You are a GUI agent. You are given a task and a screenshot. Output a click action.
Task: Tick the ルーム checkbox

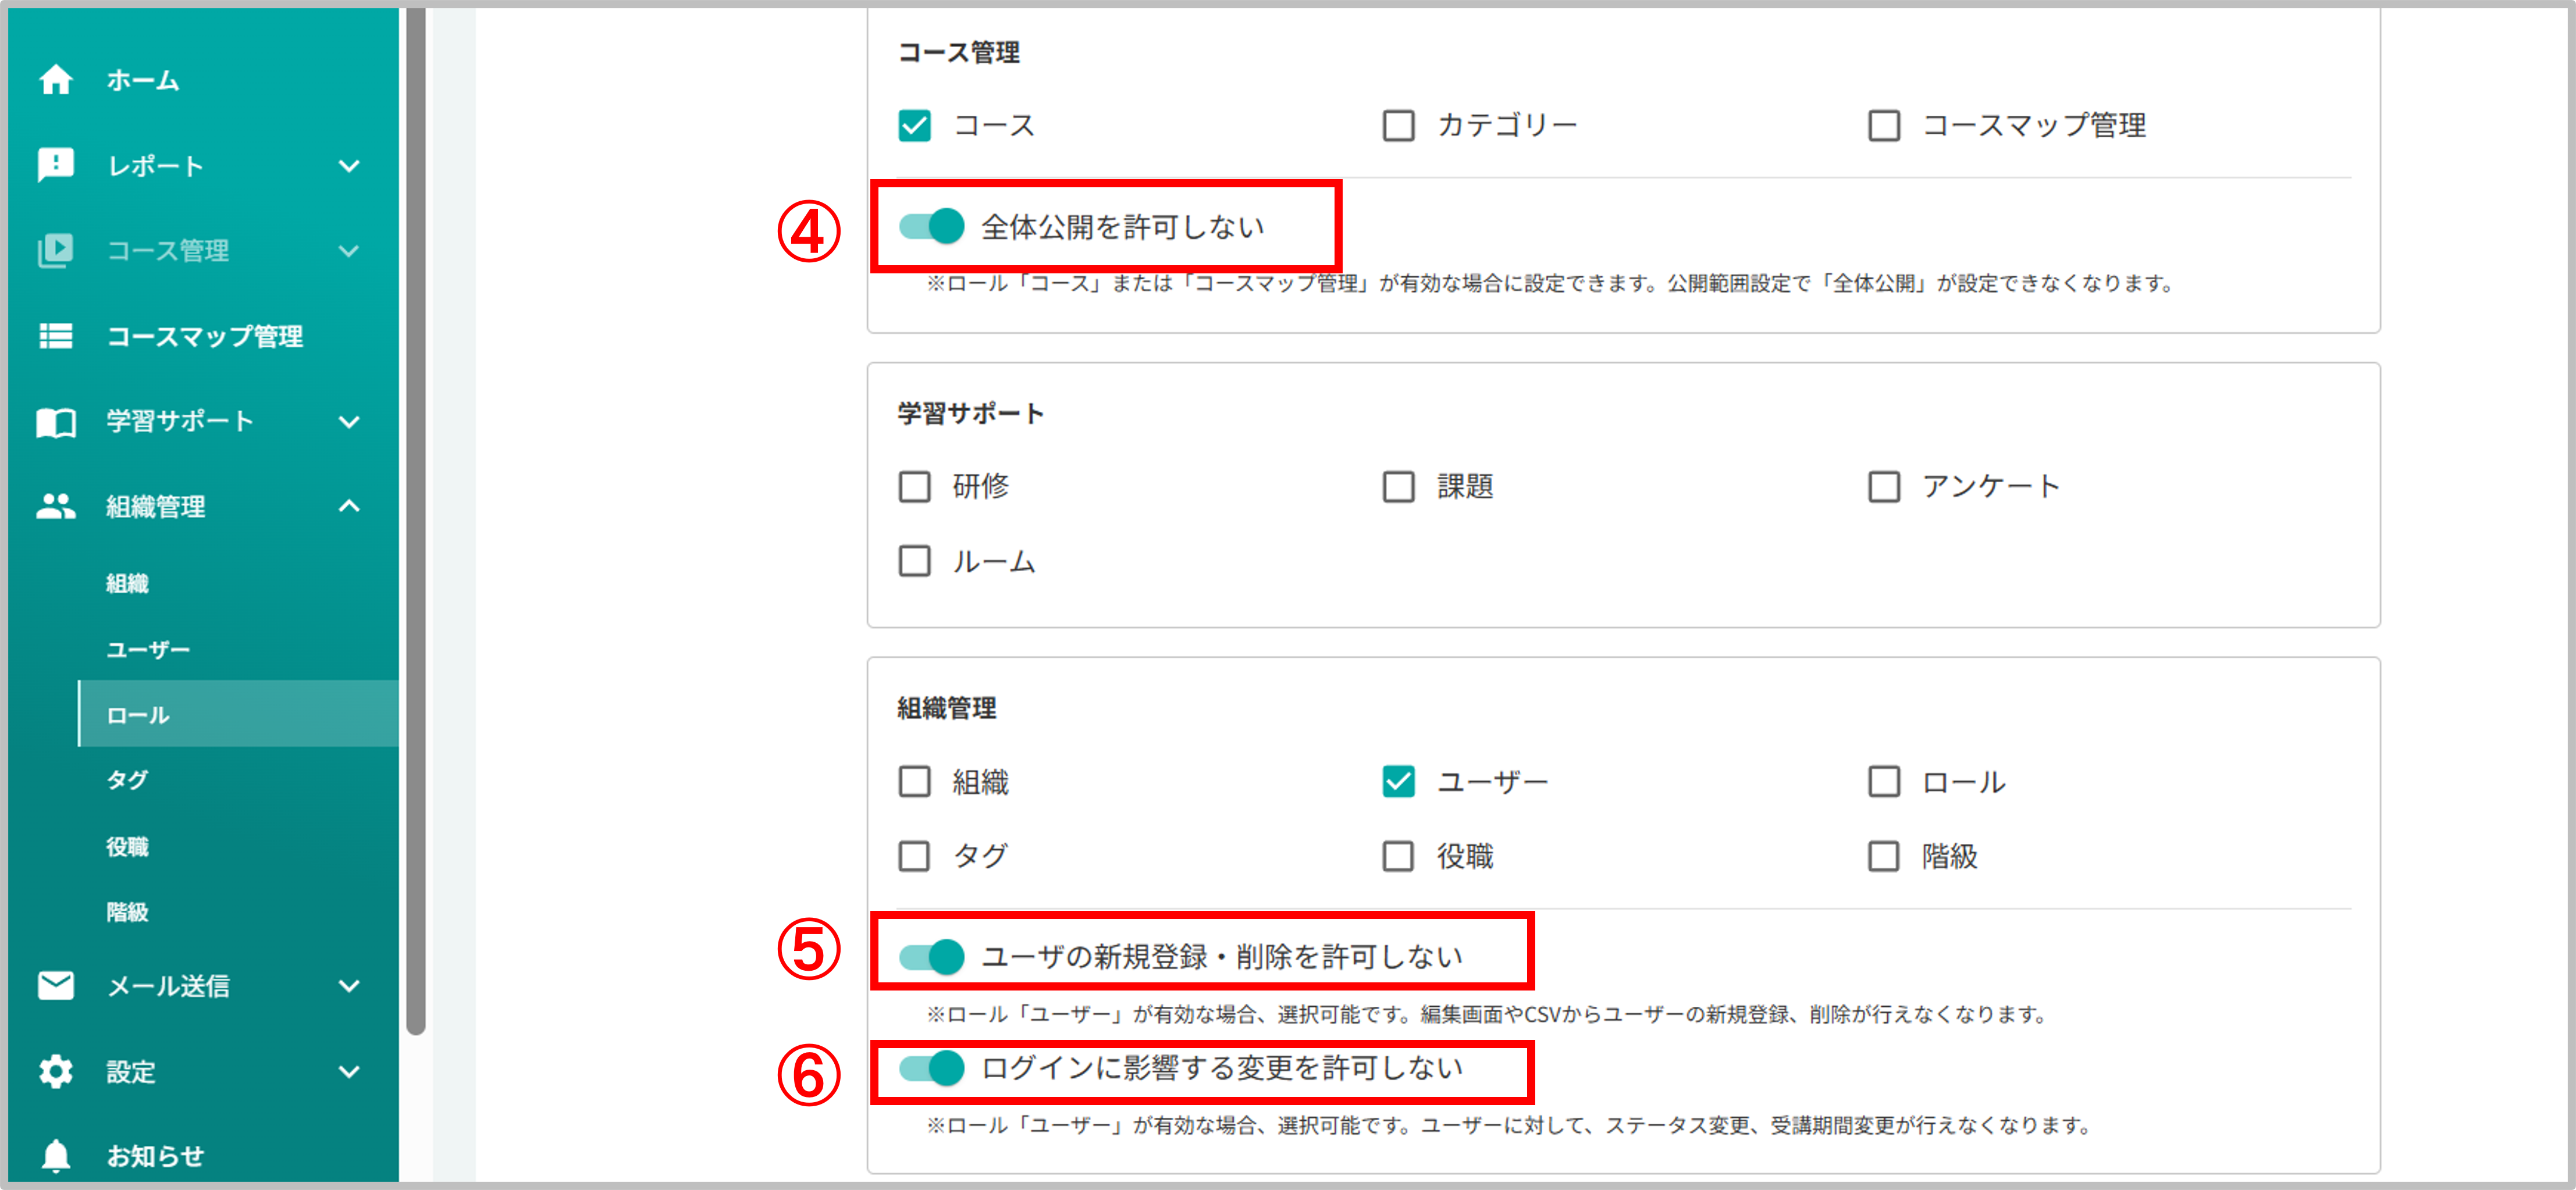pos(914,561)
